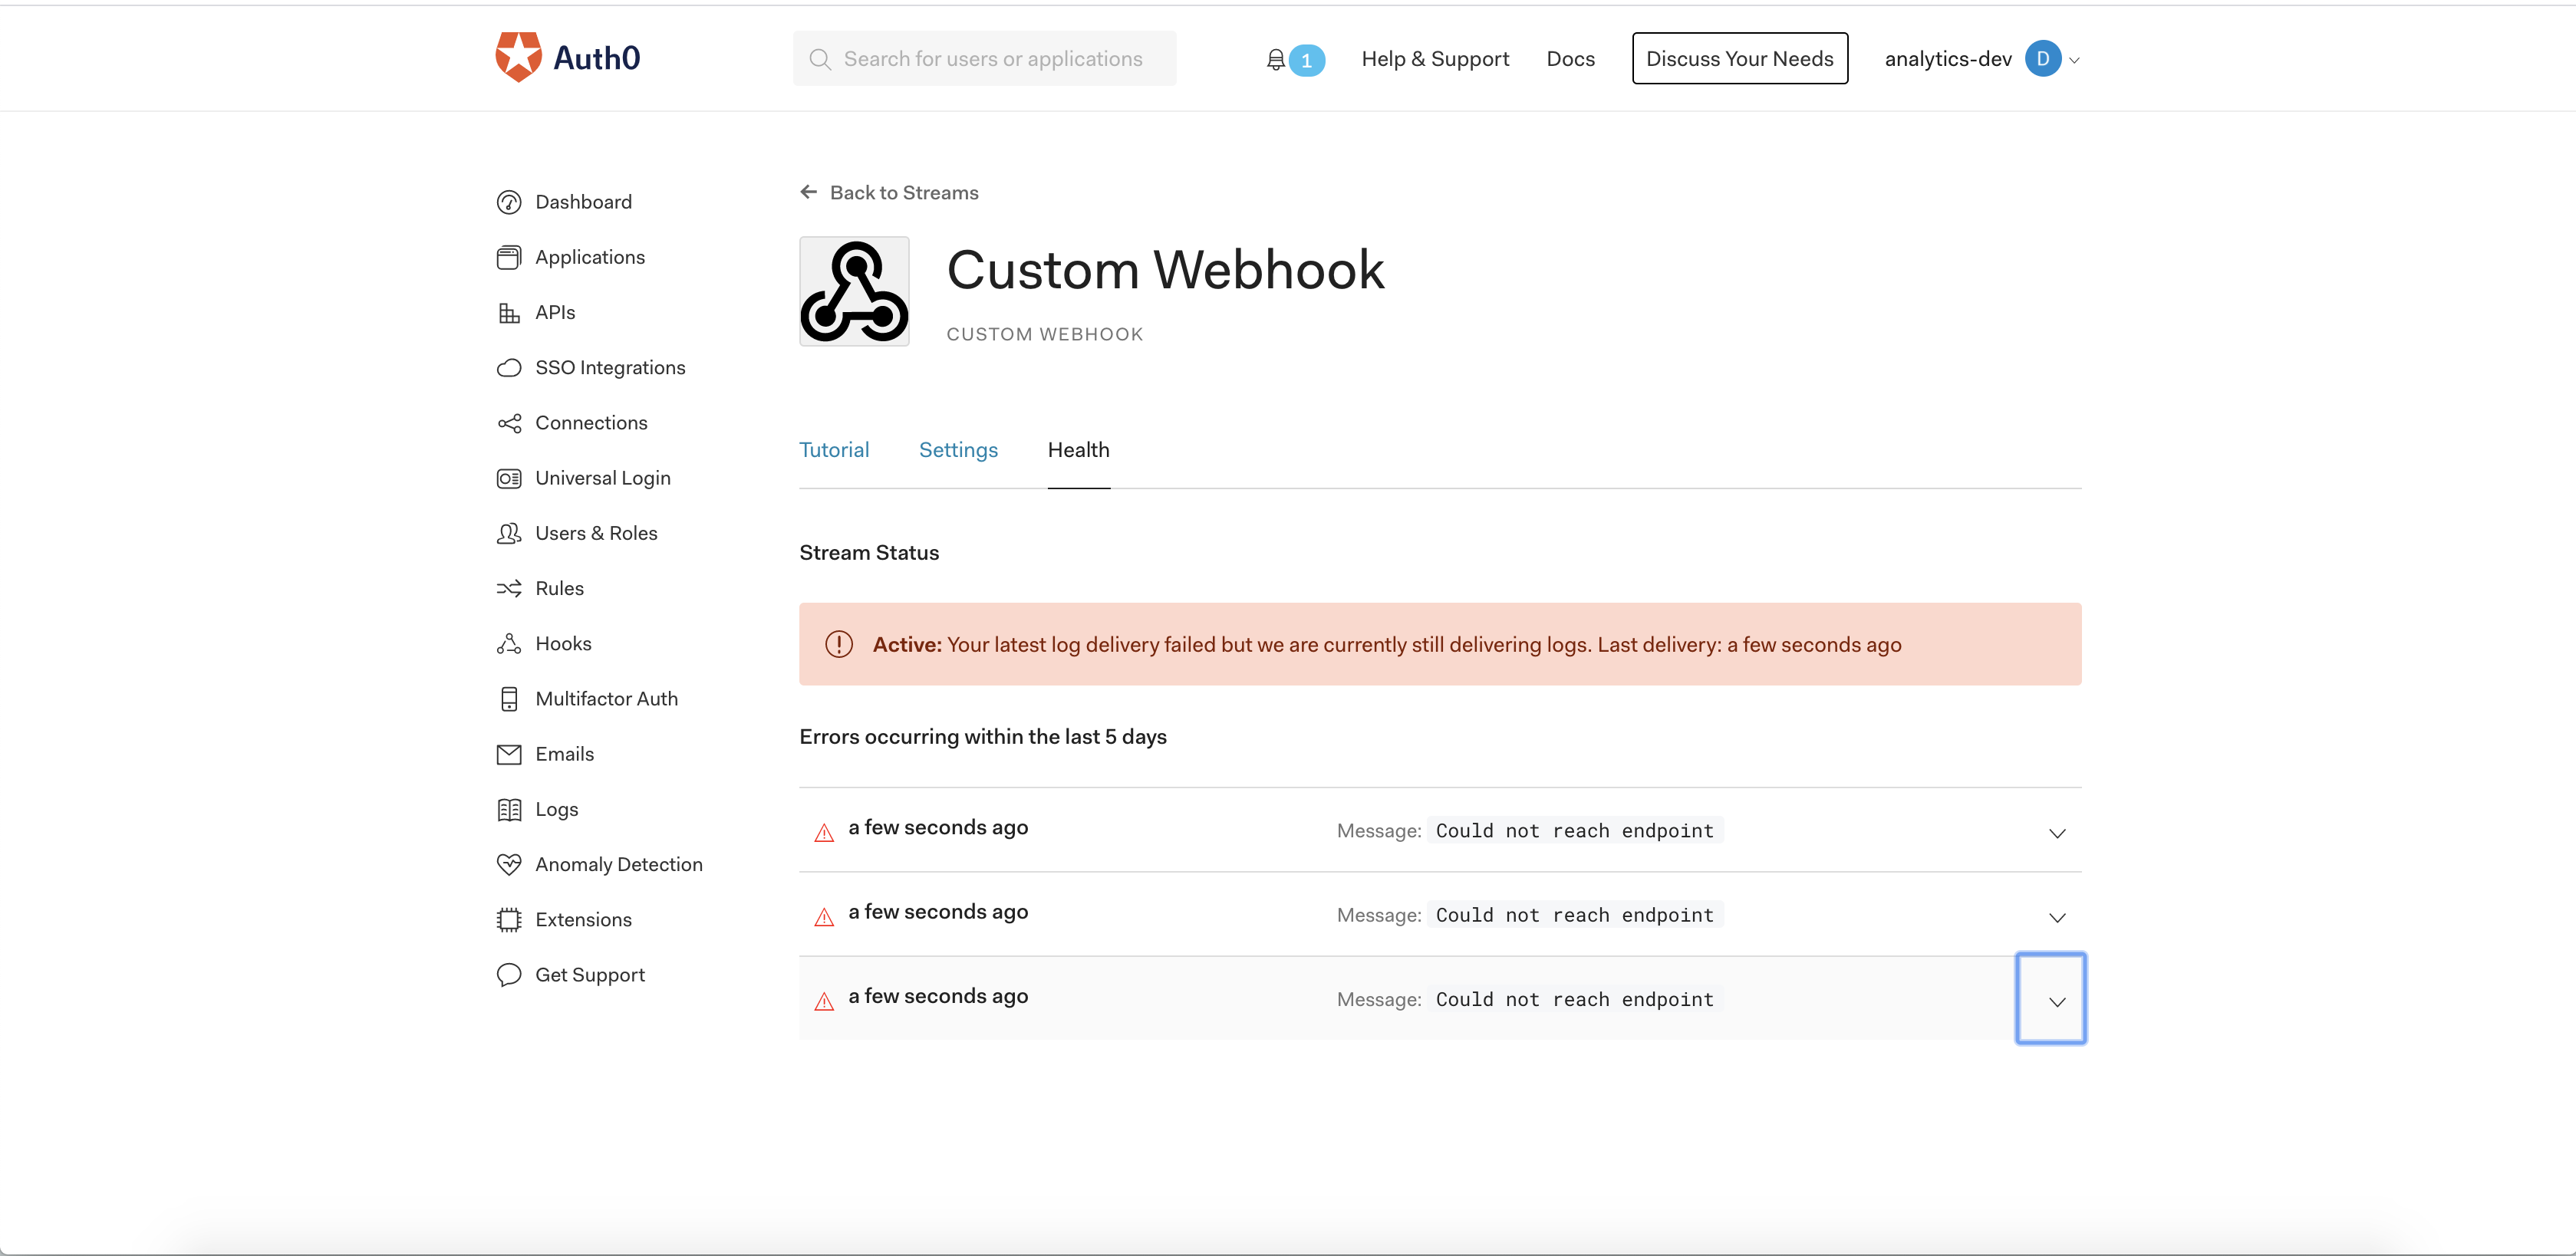Focus the users or applications search field
Viewport: 2576px width, 1256px height.
[x=984, y=59]
